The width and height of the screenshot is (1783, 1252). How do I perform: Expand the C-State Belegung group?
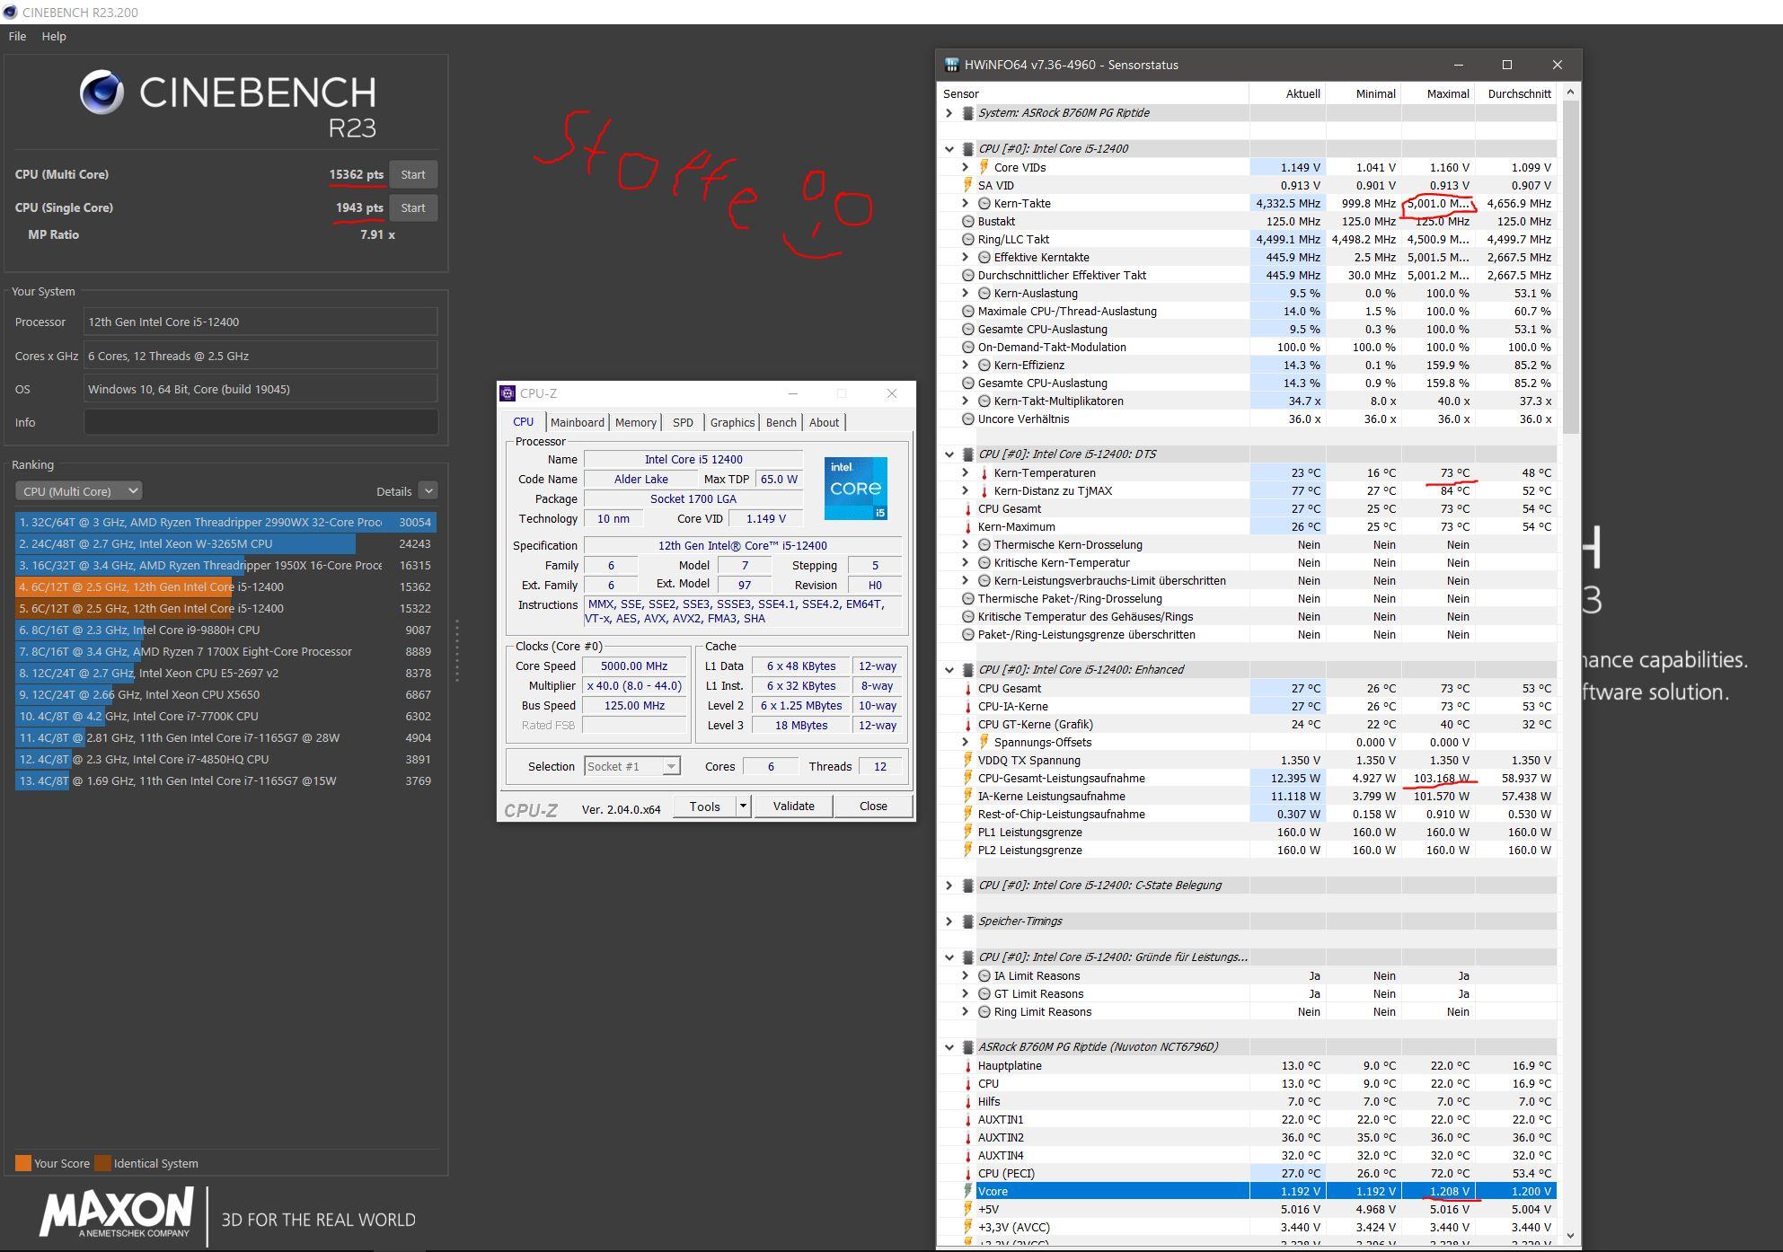click(949, 886)
